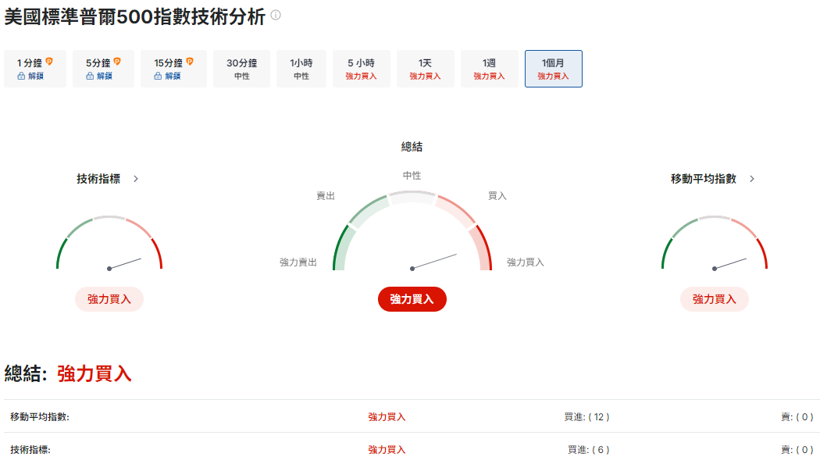Select the 1天 timeframe

coord(425,69)
